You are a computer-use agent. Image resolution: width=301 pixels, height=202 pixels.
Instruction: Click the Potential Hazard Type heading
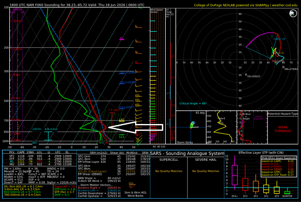pyautogui.click(x=283, y=114)
